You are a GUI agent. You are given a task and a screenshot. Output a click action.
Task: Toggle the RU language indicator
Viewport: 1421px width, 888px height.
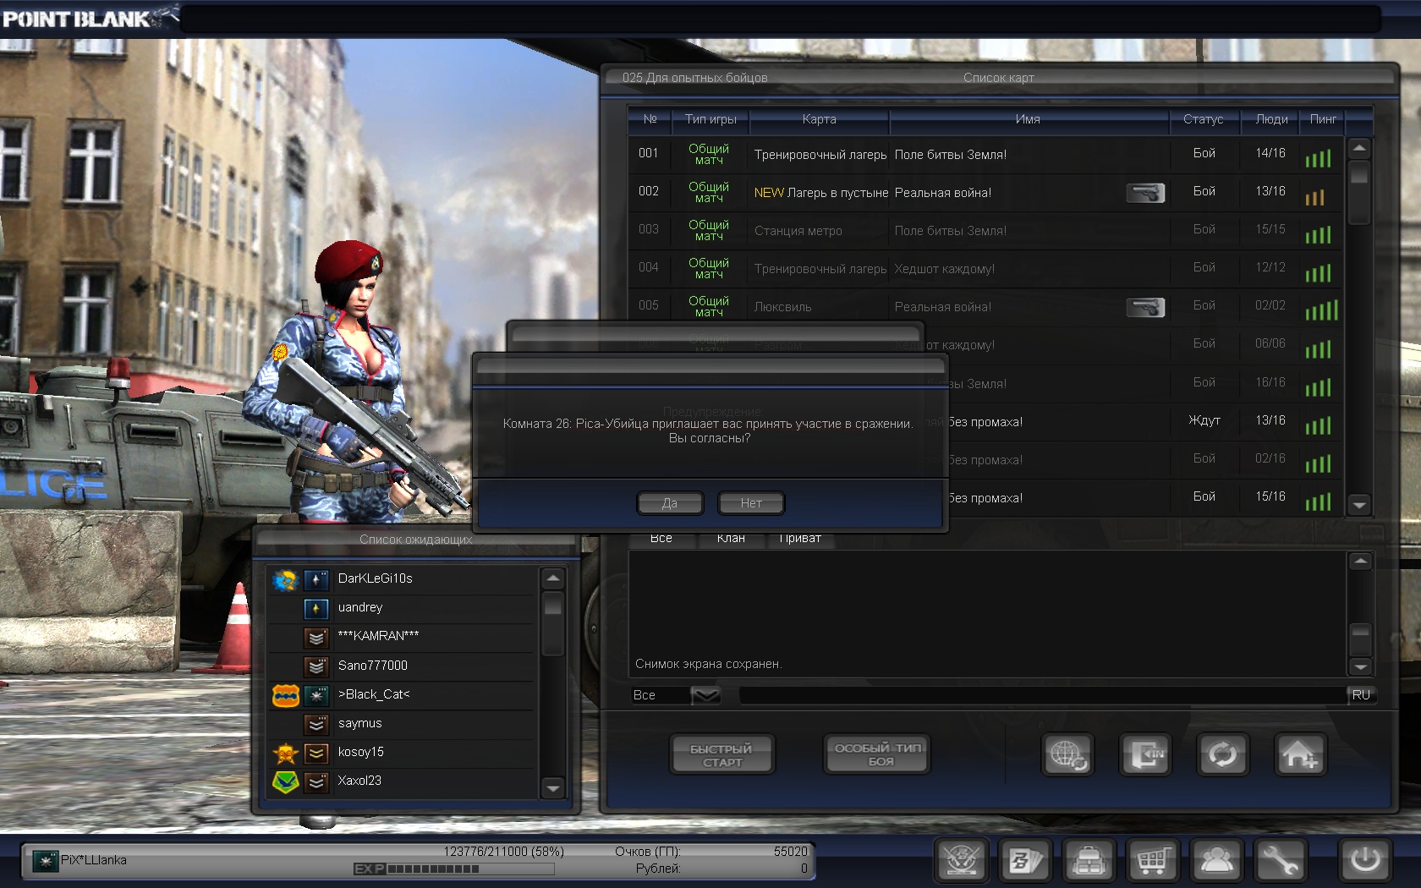click(1361, 695)
